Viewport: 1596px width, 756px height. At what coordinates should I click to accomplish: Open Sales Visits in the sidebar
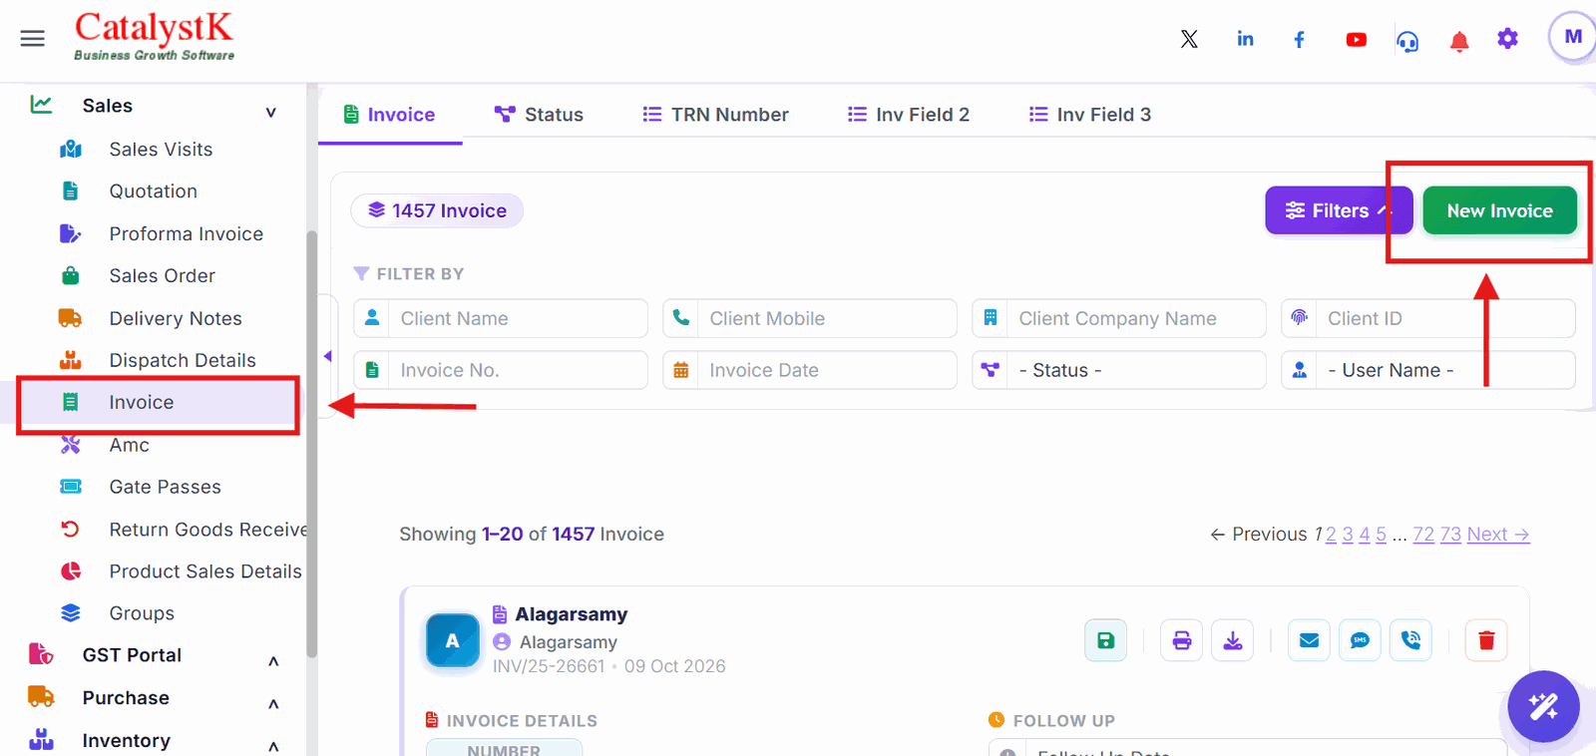[x=161, y=149]
